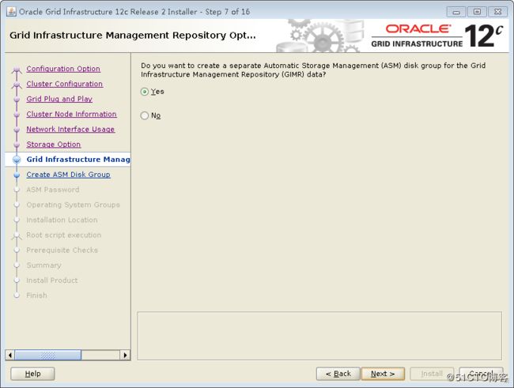Select the current Grid Infrastructure Manag step

coord(78,160)
